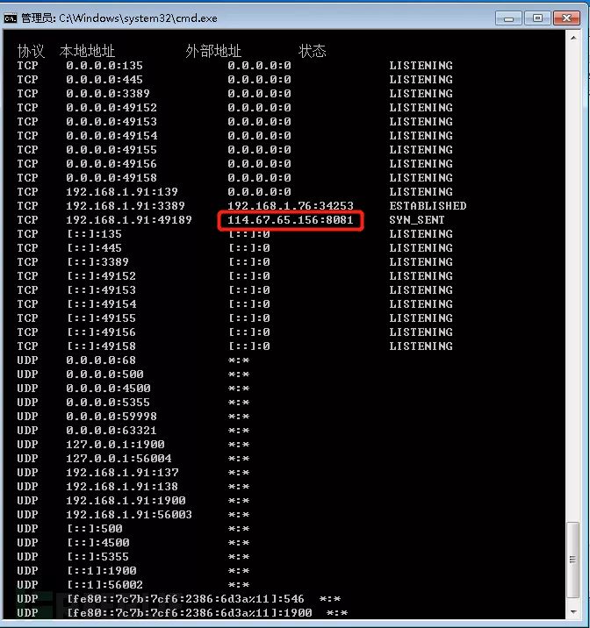590x628 pixels.
Task: Click foreign address 192.168.1.76:34253
Action: (291, 206)
